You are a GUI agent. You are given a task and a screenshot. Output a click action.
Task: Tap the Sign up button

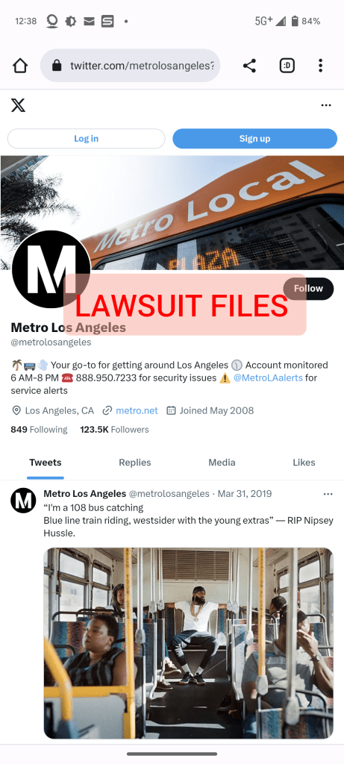point(255,138)
